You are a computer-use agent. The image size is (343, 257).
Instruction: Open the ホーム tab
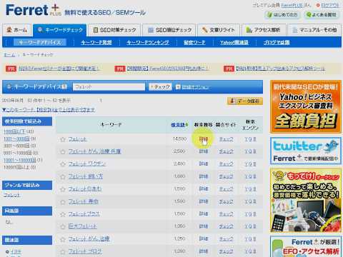point(17,30)
